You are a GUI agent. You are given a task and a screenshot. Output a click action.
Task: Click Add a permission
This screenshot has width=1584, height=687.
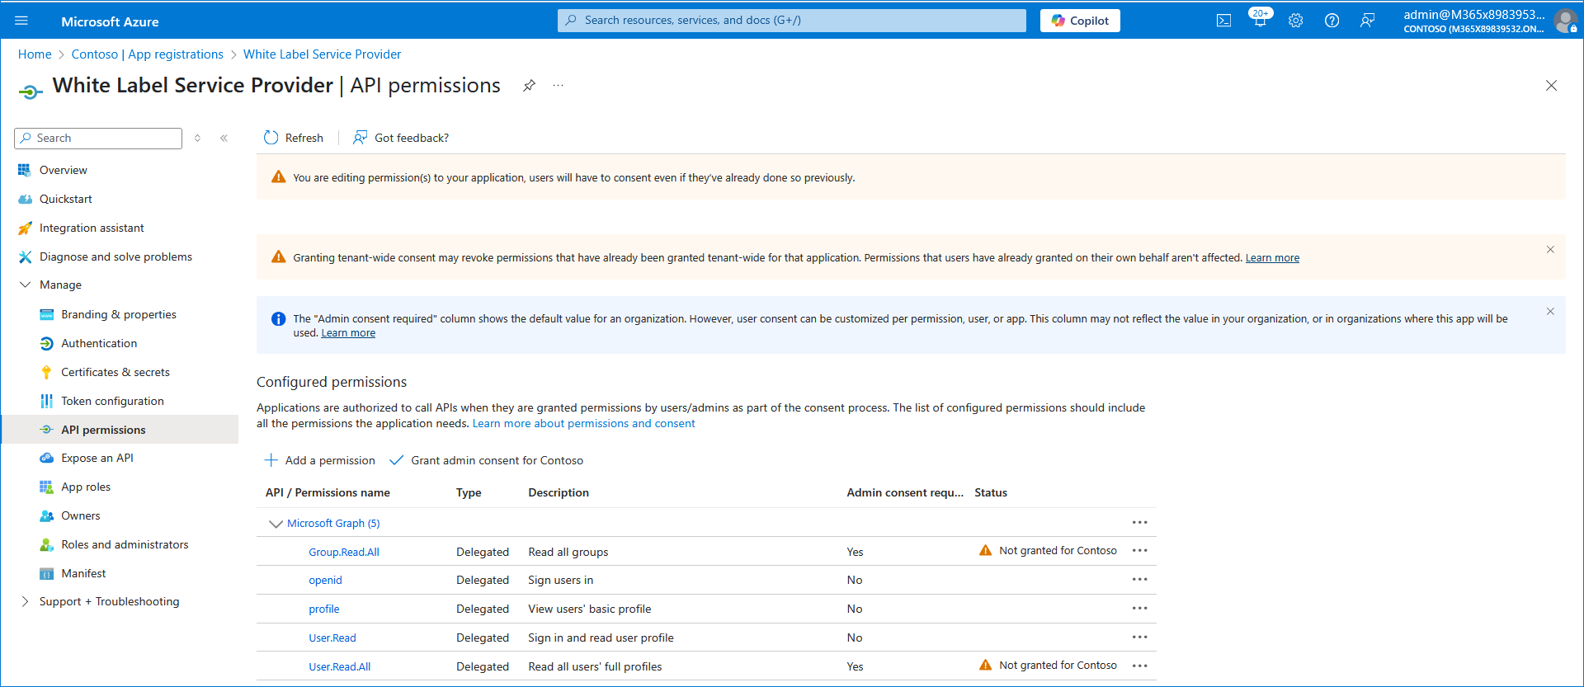(319, 460)
